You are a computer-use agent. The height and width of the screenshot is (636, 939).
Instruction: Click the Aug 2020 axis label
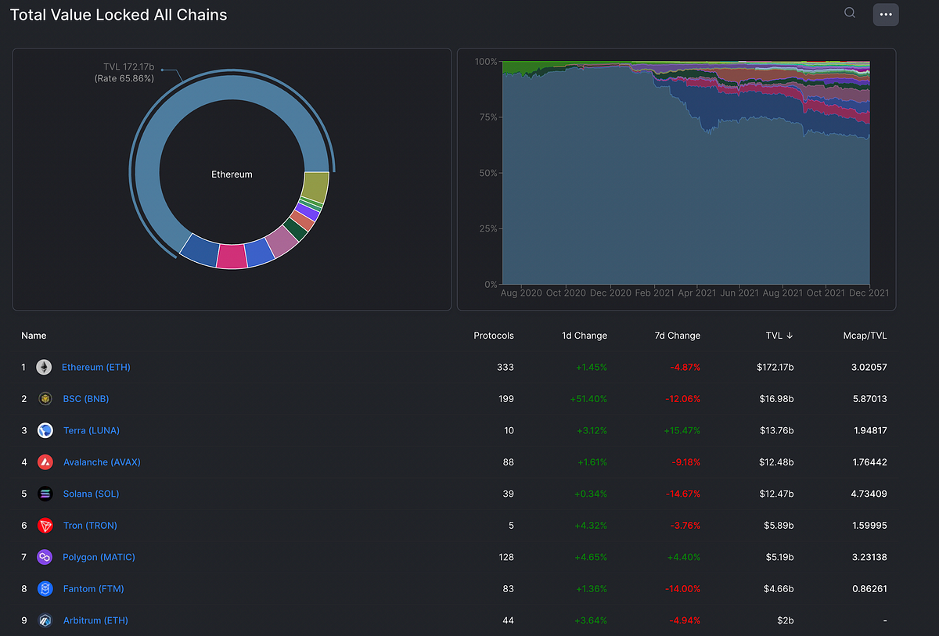point(521,293)
